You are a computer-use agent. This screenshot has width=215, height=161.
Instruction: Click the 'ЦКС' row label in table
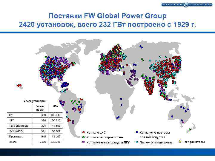coord(12,120)
